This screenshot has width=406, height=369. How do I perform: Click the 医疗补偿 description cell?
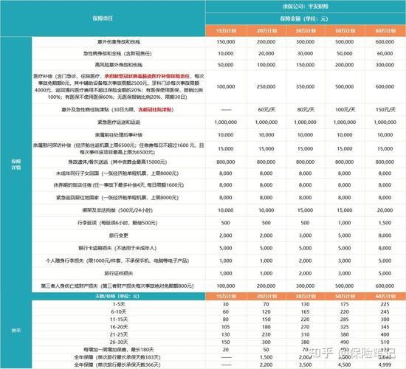tap(119, 87)
